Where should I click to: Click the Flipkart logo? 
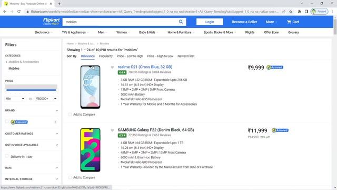pyautogui.click(x=51, y=21)
